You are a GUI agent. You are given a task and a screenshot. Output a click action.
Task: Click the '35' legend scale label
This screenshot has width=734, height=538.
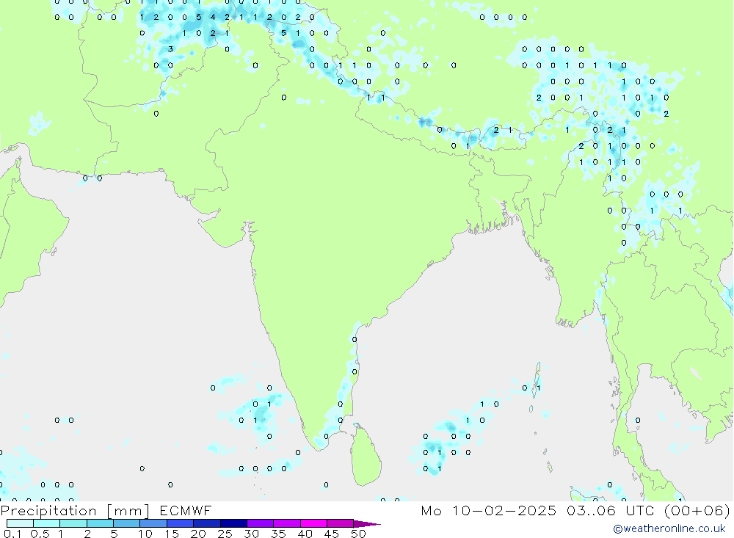tap(278, 534)
